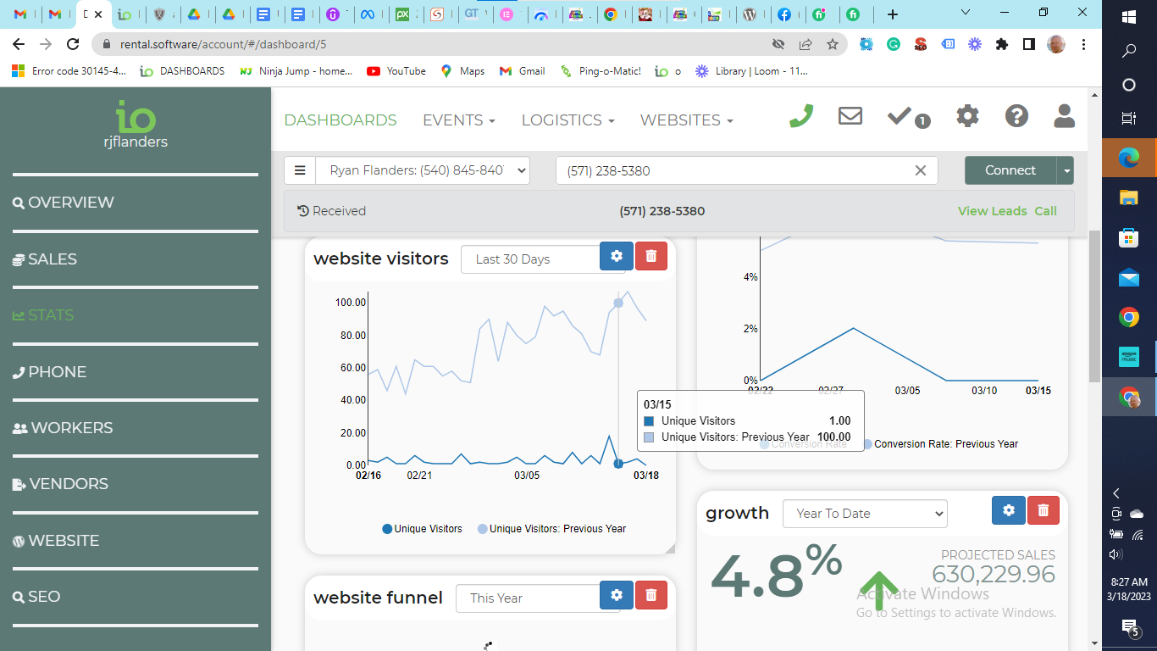The image size is (1157, 651).
Task: Select SALES in the left sidebar
Action: 53,259
